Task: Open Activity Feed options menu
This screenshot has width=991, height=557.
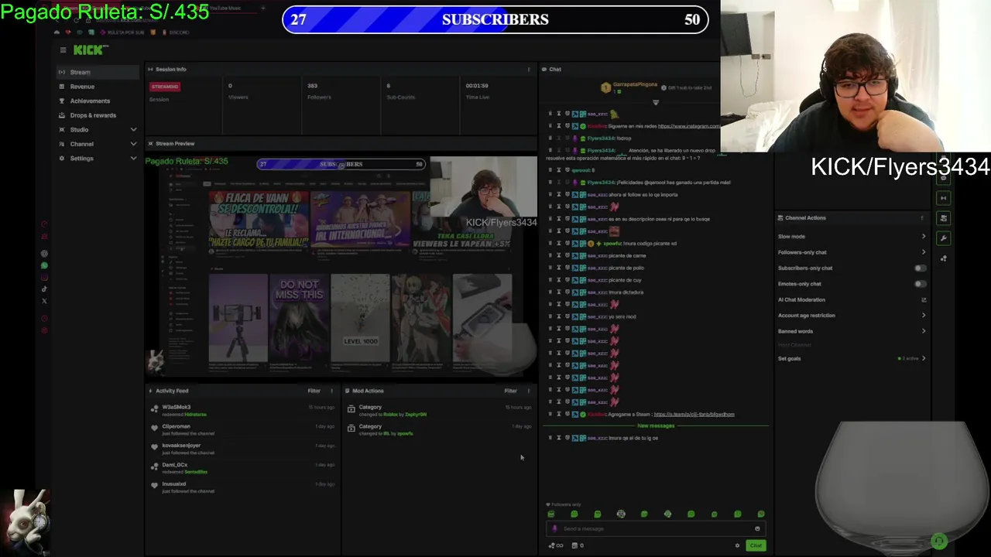Action: tap(332, 391)
